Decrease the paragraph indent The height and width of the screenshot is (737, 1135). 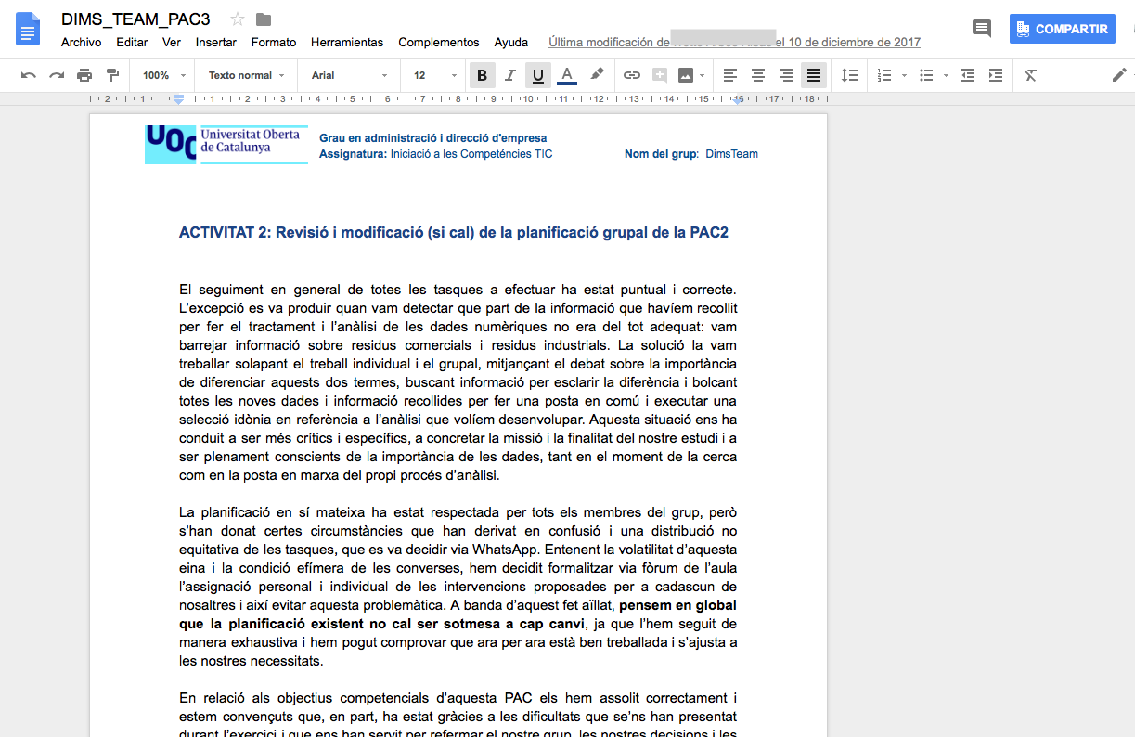pos(968,75)
